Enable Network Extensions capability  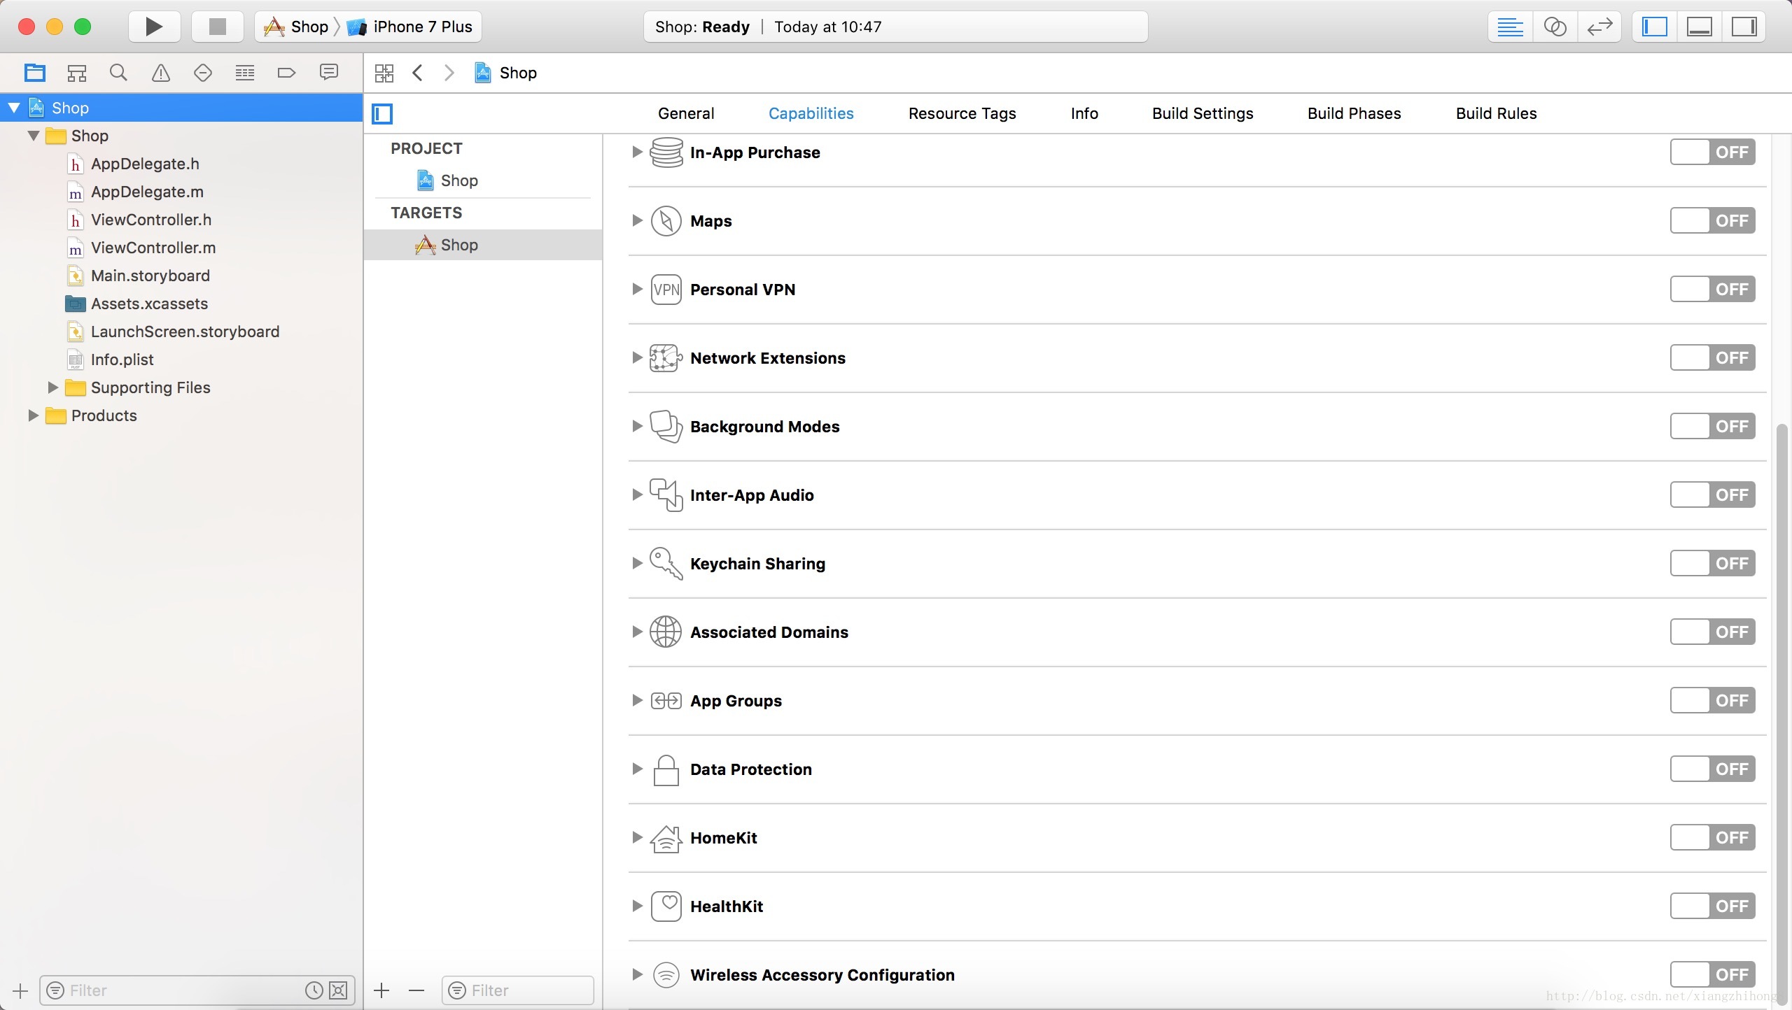click(x=1712, y=357)
